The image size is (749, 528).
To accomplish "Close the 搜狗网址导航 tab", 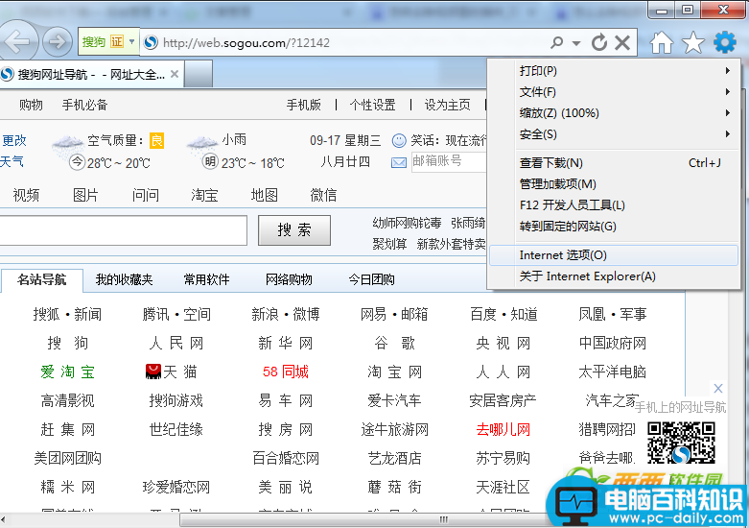I will click(x=175, y=74).
